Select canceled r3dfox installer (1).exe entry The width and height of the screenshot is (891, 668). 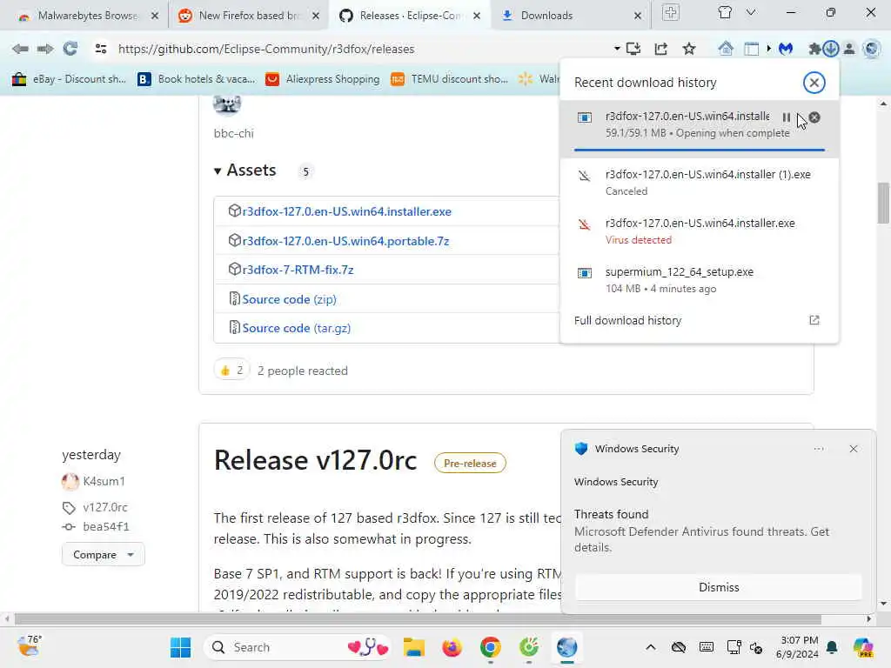699,183
